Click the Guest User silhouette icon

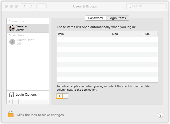tap(12, 42)
